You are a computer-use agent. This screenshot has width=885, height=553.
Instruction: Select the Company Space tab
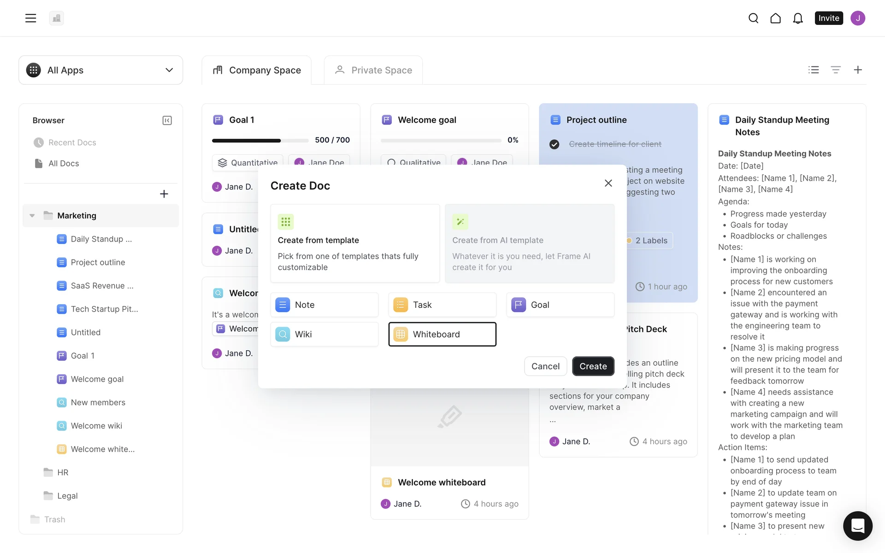pos(257,70)
